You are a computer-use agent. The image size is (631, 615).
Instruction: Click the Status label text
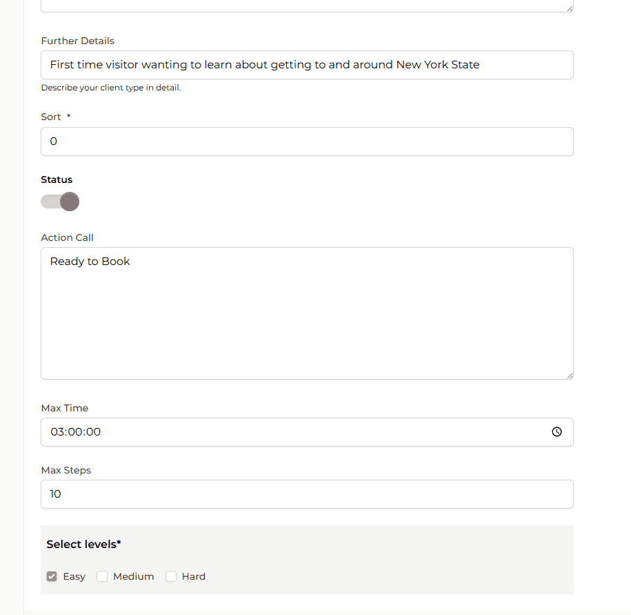57,179
